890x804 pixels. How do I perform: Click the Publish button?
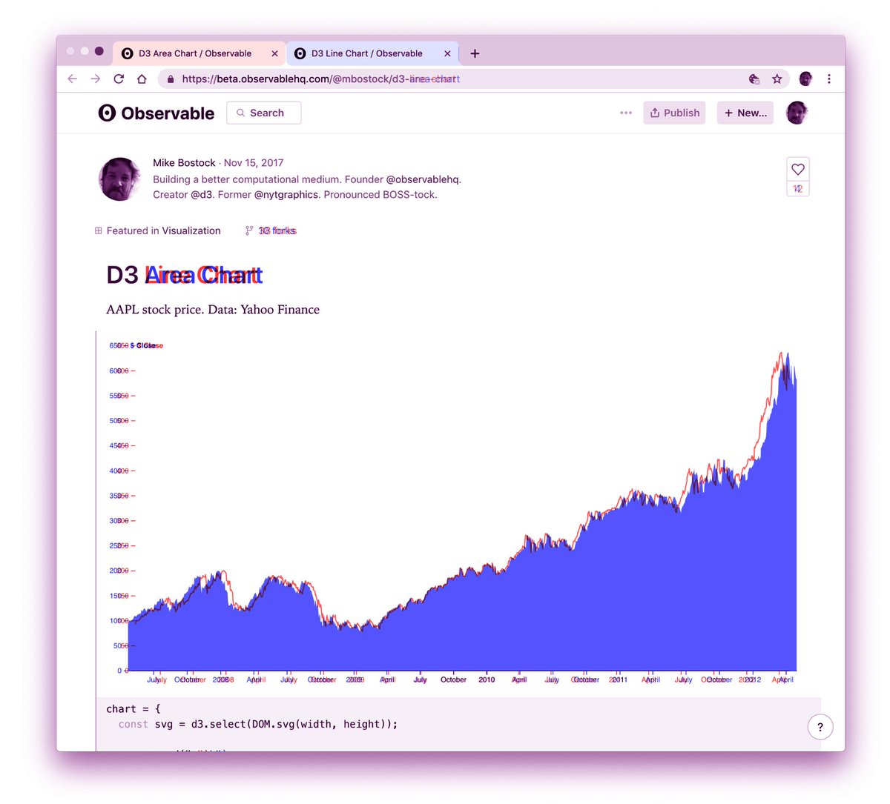pos(674,113)
